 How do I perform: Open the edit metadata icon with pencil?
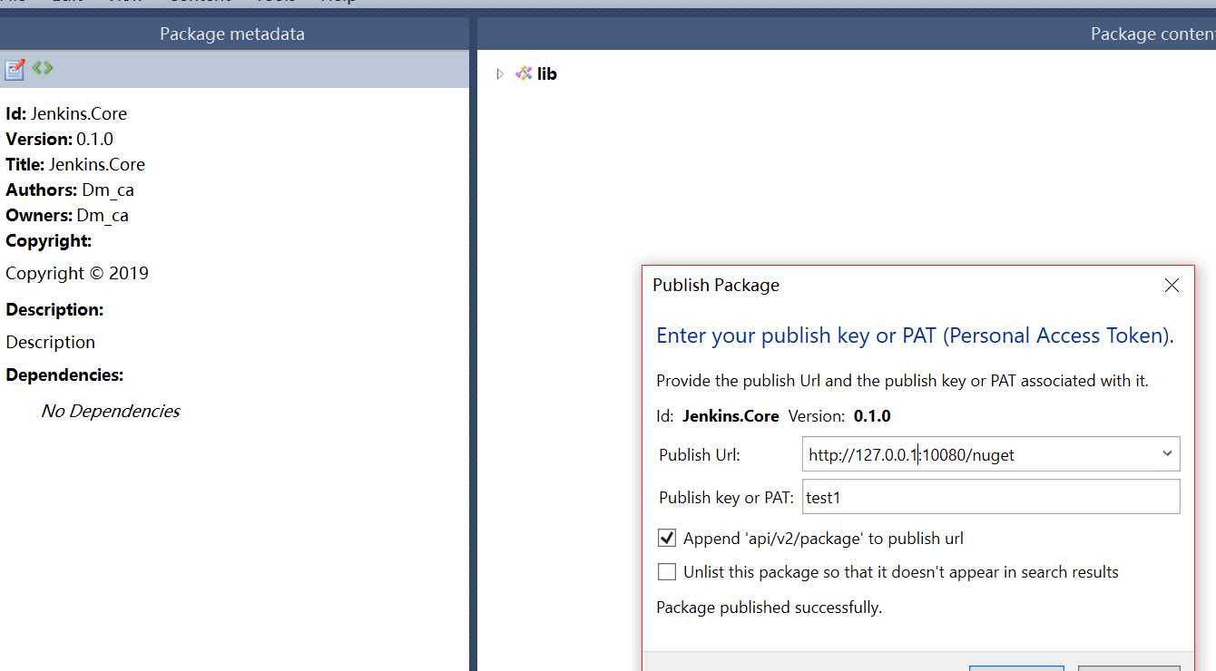click(15, 69)
